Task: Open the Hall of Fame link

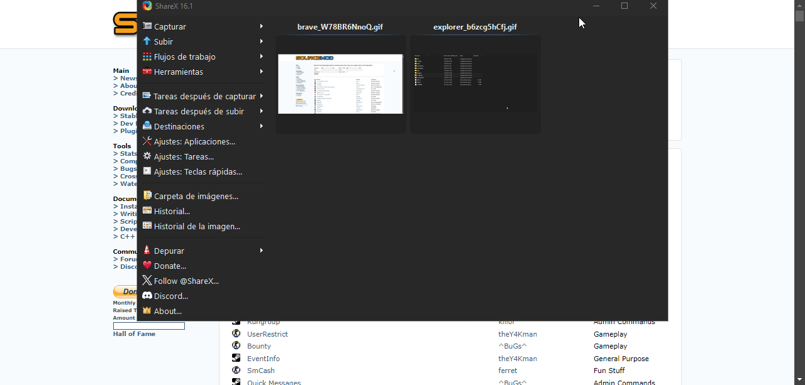Action: (x=134, y=333)
